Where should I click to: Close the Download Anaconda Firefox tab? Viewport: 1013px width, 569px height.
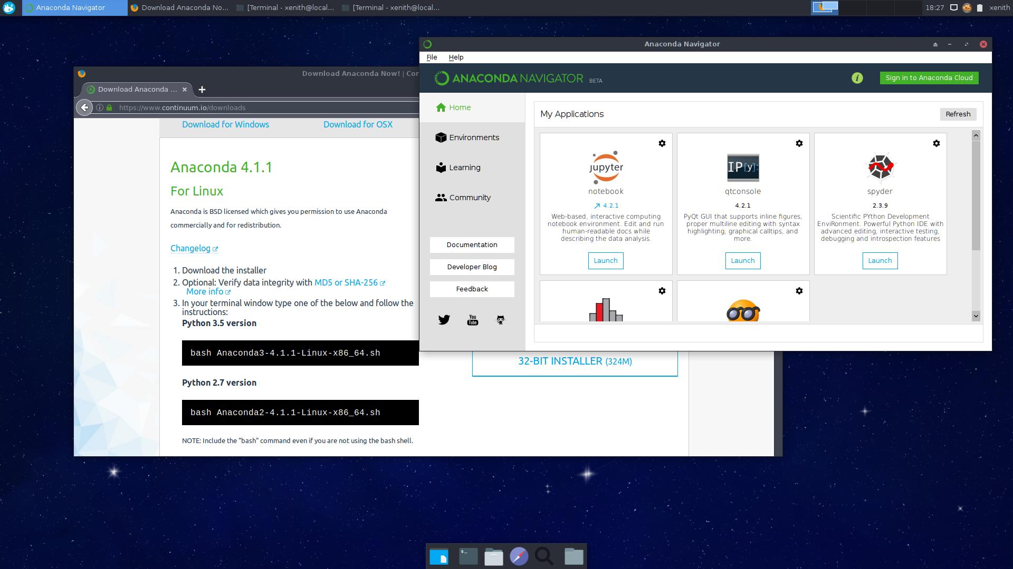pyautogui.click(x=185, y=90)
